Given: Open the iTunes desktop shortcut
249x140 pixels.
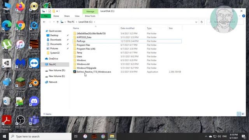Looking at the screenshot, I should click(20, 45).
